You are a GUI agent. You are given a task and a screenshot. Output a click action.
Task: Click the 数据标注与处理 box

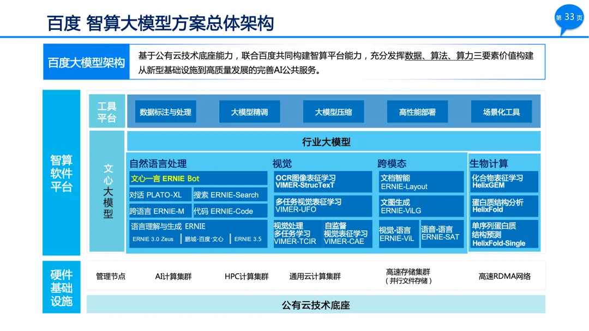166,112
